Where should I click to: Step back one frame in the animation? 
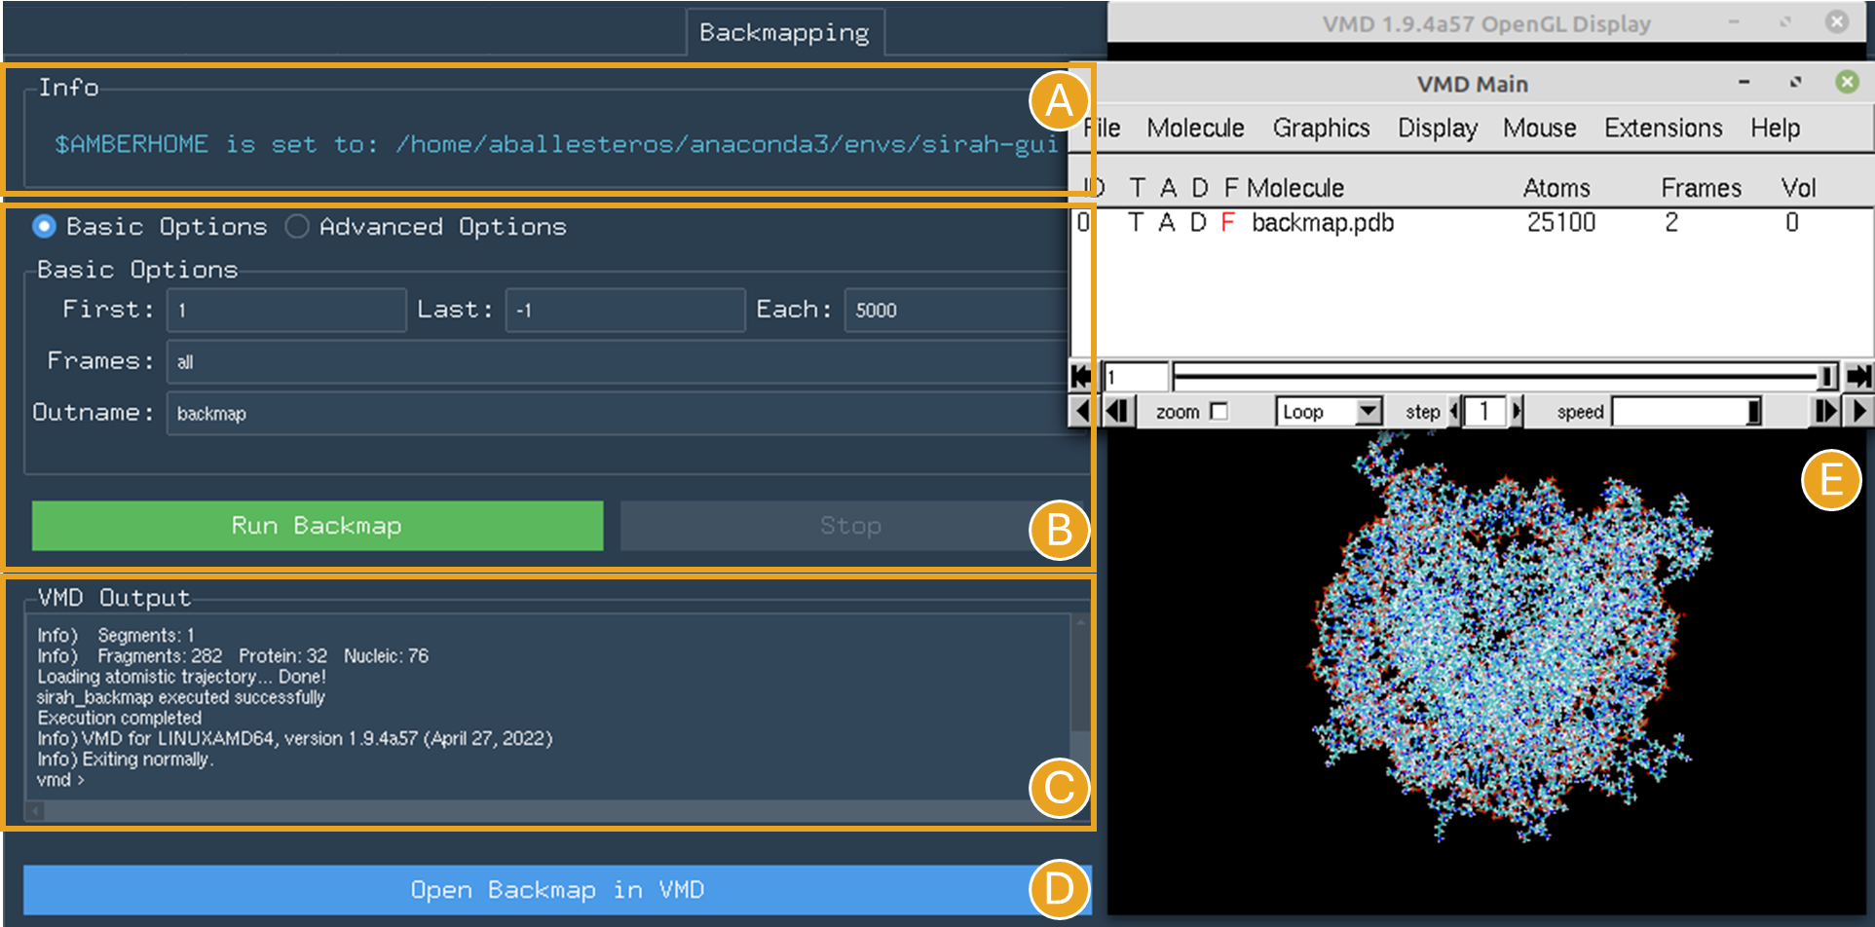(x=1117, y=412)
